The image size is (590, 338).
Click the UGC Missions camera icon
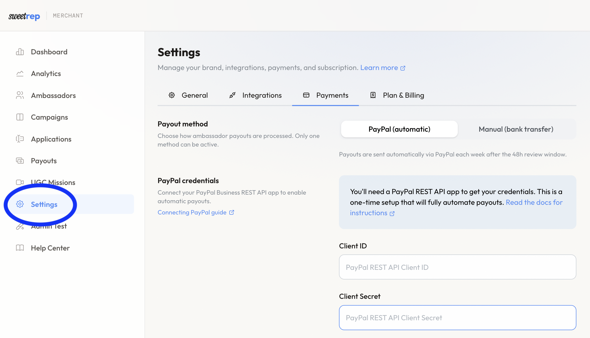(x=20, y=182)
